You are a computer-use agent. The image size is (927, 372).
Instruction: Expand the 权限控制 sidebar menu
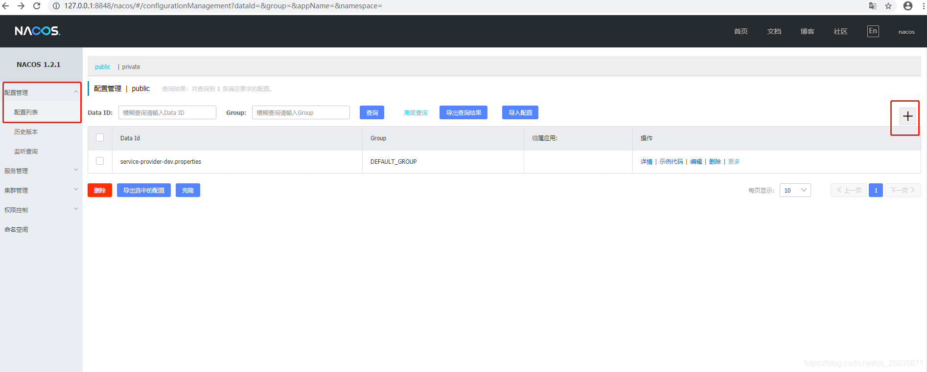[x=41, y=210]
